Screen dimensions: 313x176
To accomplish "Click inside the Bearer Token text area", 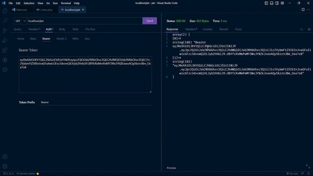I will 85,74.
